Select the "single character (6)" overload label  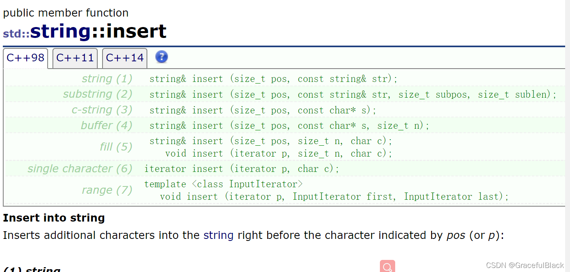point(80,169)
